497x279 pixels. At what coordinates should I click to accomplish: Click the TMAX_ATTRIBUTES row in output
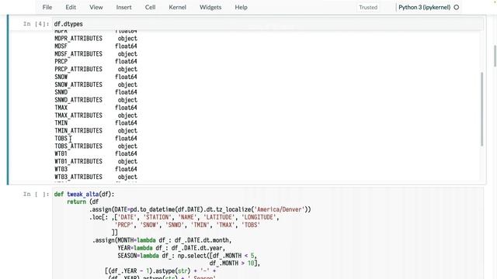(96, 115)
